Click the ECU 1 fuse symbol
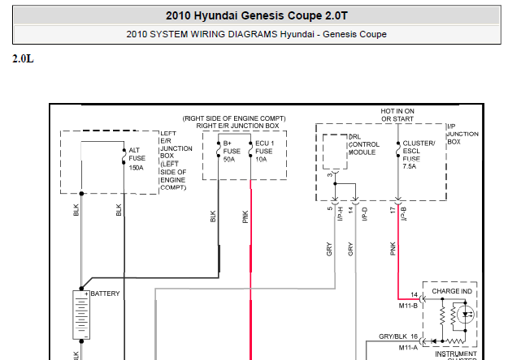Screen dimensions: 508x360 (250, 150)
